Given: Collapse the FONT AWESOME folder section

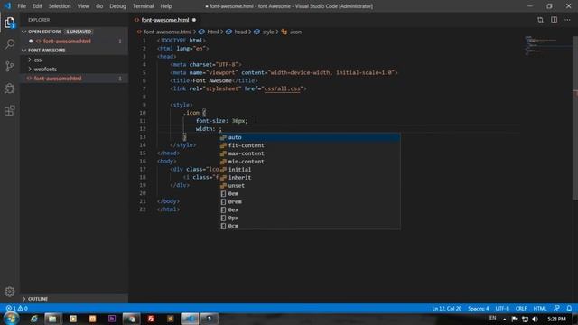Looking at the screenshot, I should (x=74, y=51).
